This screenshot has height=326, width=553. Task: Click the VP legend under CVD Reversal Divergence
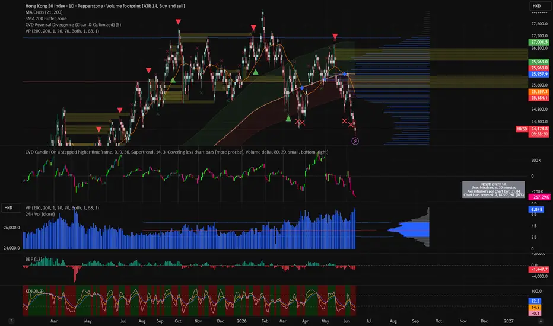click(62, 31)
